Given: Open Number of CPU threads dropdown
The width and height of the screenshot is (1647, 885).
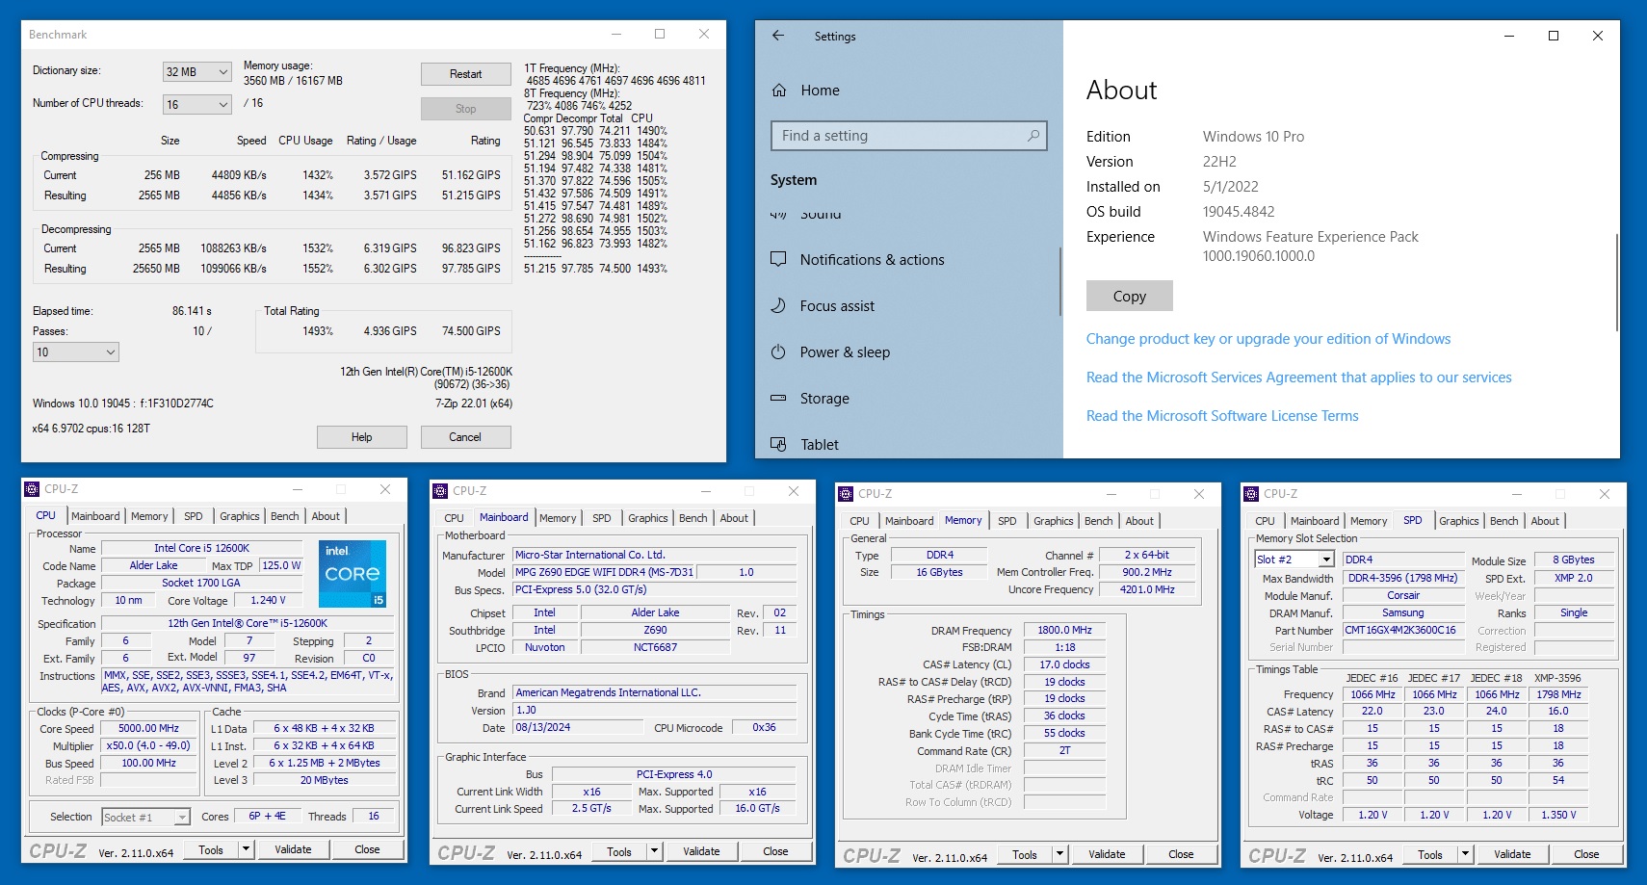Looking at the screenshot, I should (197, 104).
